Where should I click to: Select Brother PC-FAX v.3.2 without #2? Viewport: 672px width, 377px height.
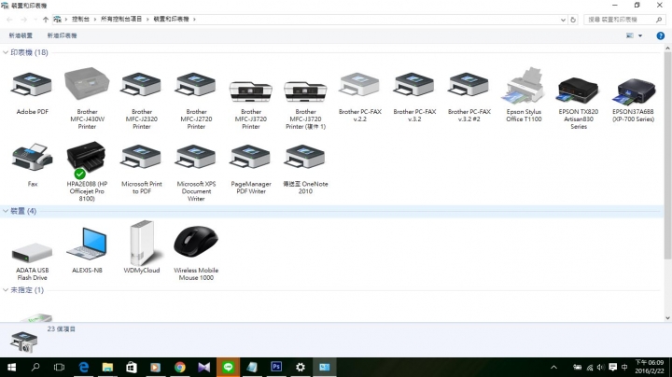(x=414, y=85)
